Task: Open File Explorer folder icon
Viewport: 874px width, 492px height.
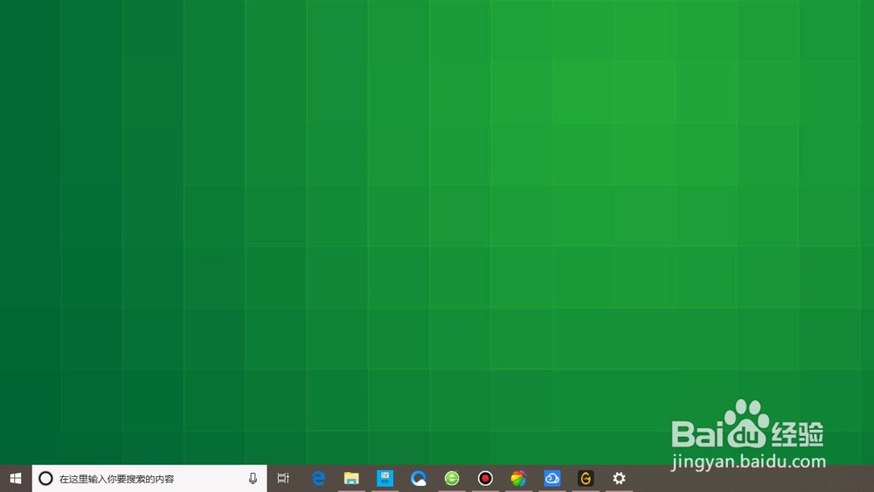Action: tap(351, 478)
